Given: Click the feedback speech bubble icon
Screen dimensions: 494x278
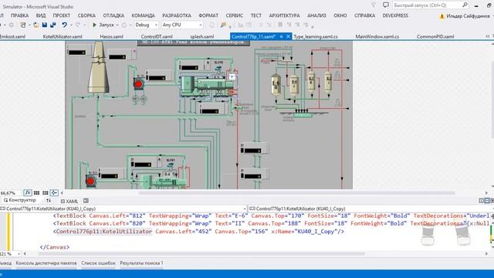Looking at the screenshot, I should coord(386,5).
